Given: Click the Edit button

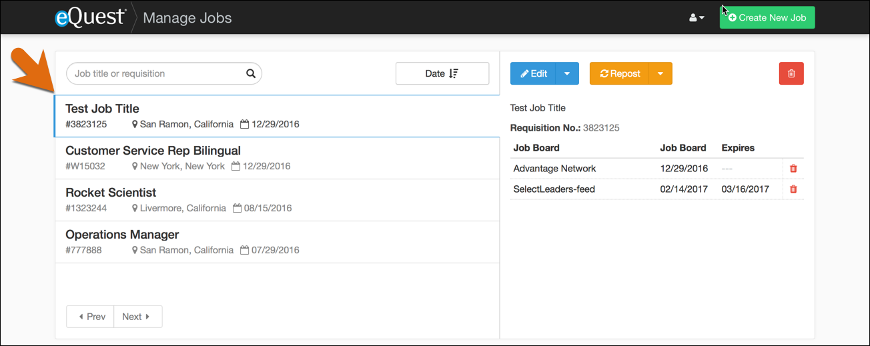Looking at the screenshot, I should click(533, 73).
